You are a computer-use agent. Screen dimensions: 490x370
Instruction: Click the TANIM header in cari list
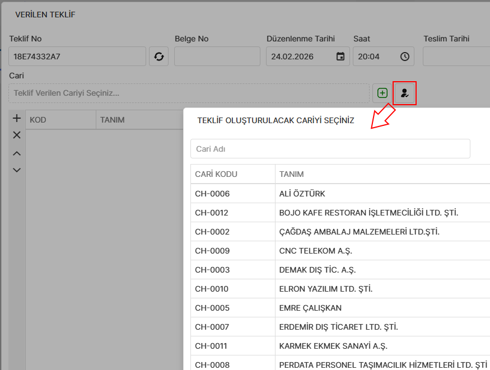tap(292, 174)
